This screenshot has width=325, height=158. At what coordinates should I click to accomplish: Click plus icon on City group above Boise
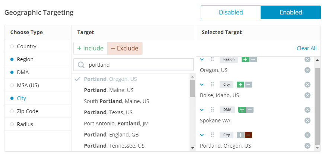point(240,85)
